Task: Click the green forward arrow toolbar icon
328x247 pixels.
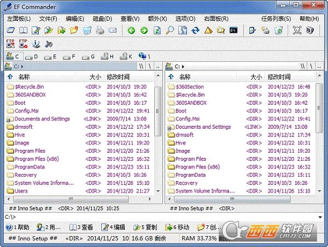Action: [144, 31]
